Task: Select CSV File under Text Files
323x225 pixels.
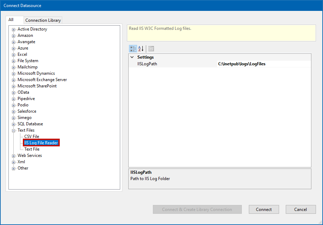Action: [x=32, y=136]
